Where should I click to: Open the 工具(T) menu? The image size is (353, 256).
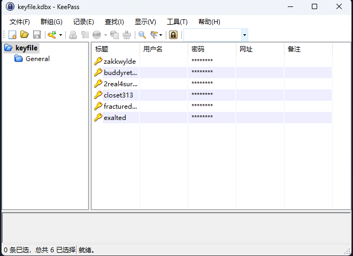pos(177,22)
